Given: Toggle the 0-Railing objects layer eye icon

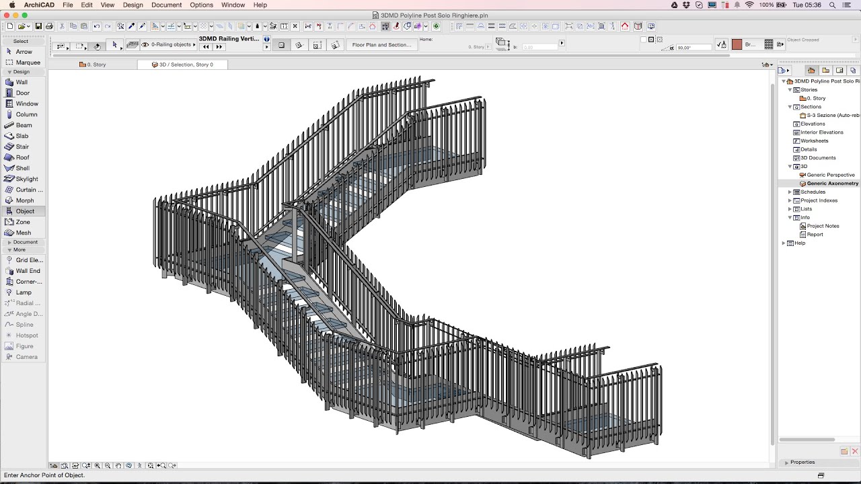Looking at the screenshot, I should [x=145, y=44].
